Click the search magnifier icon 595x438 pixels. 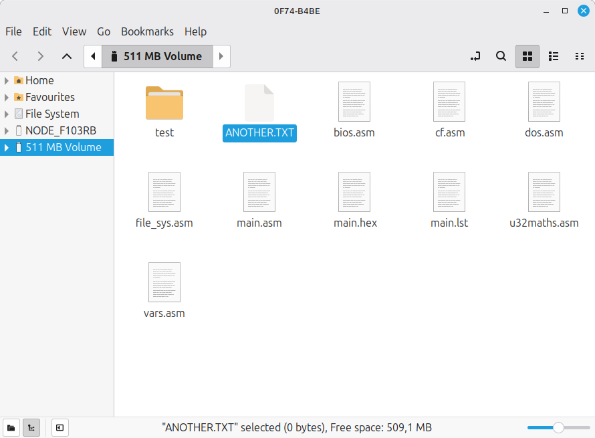(501, 57)
